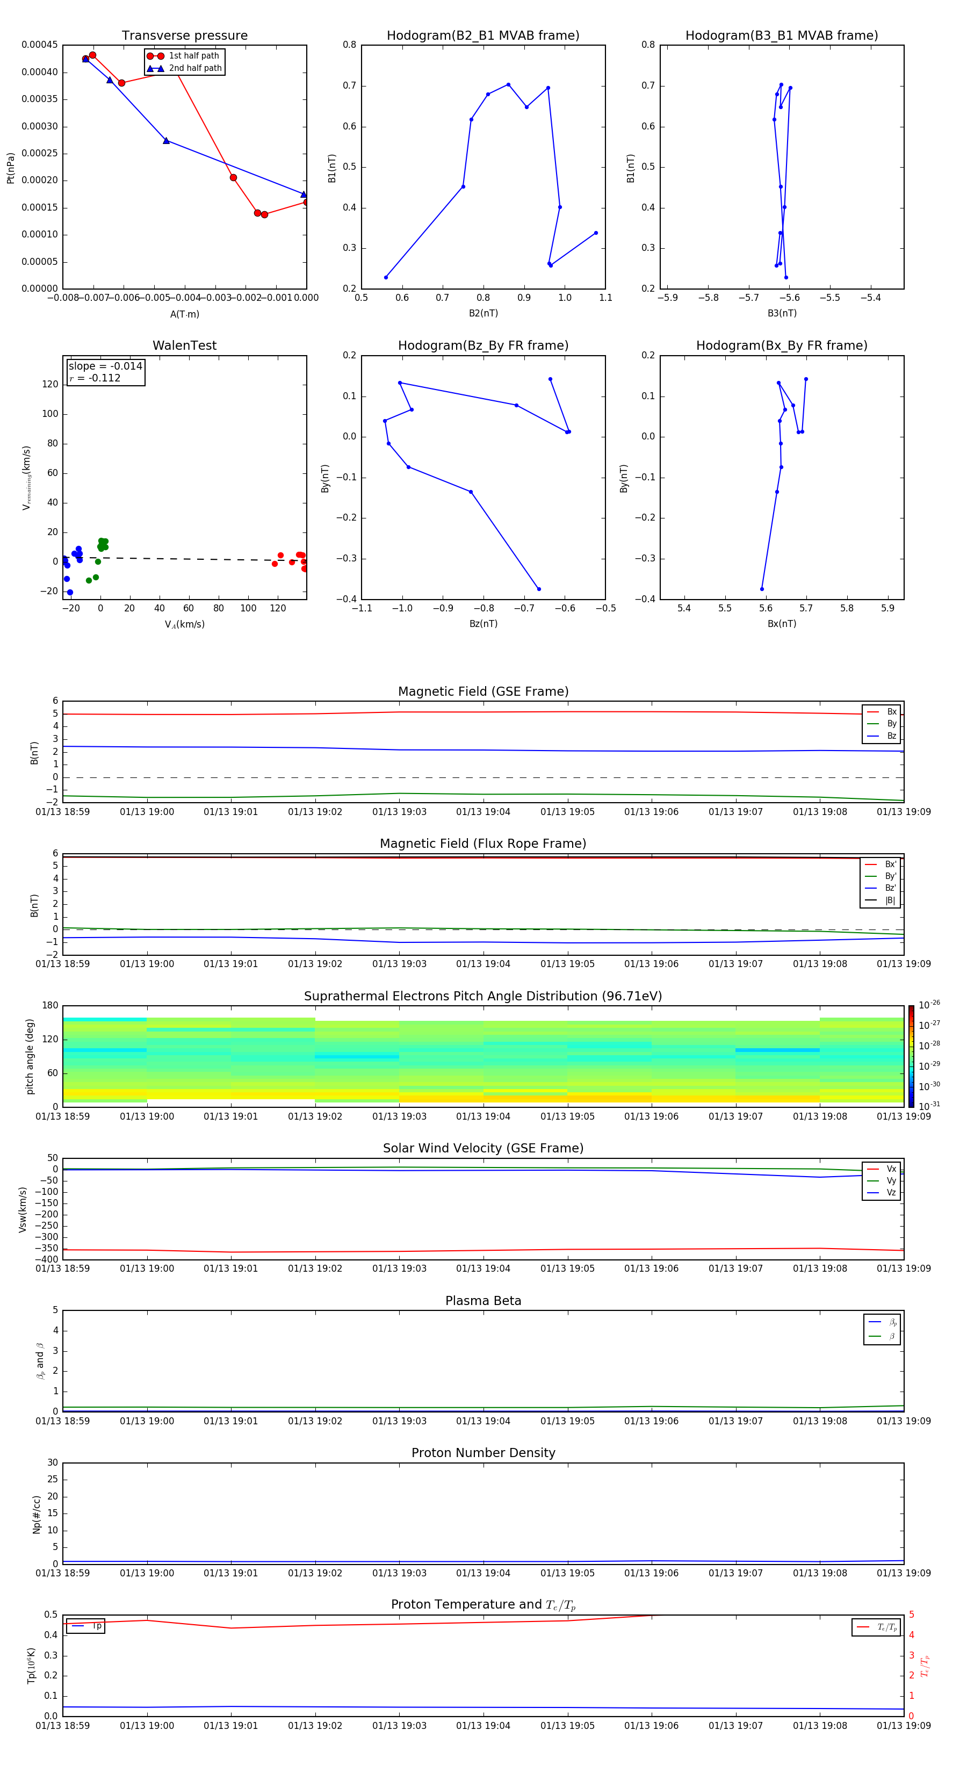Screen dimensions: 967x1773
Task: Click the Transverse pressure plot title
Action: [x=184, y=36]
